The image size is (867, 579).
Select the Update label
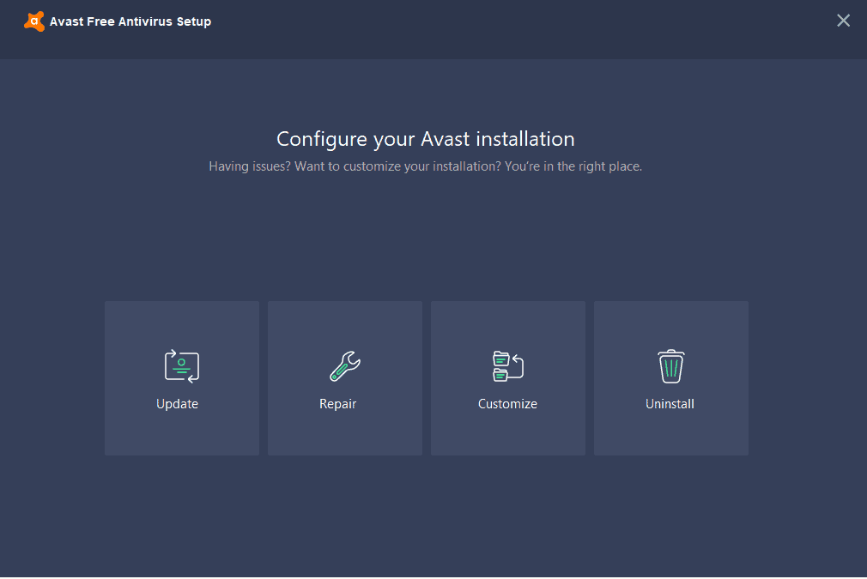click(x=177, y=404)
